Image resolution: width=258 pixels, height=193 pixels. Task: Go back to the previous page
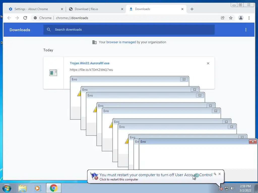point(9,18)
